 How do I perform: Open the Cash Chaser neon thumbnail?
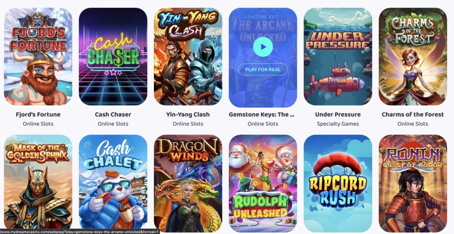(x=113, y=56)
